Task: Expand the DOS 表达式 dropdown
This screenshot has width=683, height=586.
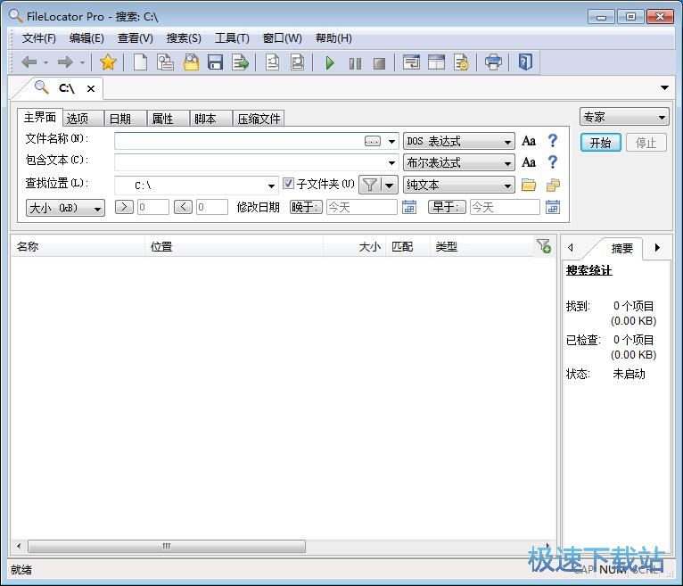Action: click(x=507, y=142)
